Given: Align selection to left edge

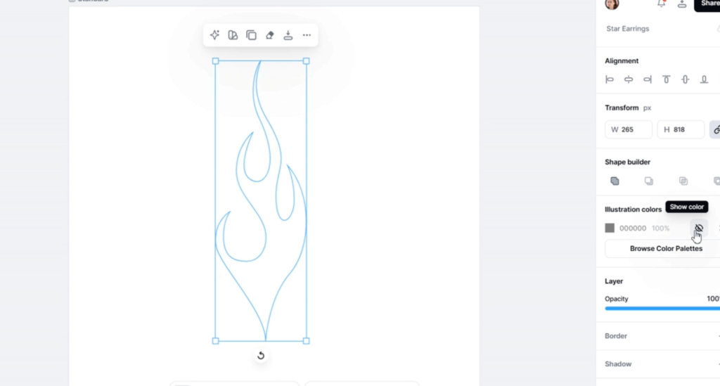Looking at the screenshot, I should coord(610,79).
